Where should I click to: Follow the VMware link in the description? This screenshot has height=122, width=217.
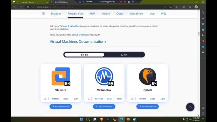tap(63, 26)
